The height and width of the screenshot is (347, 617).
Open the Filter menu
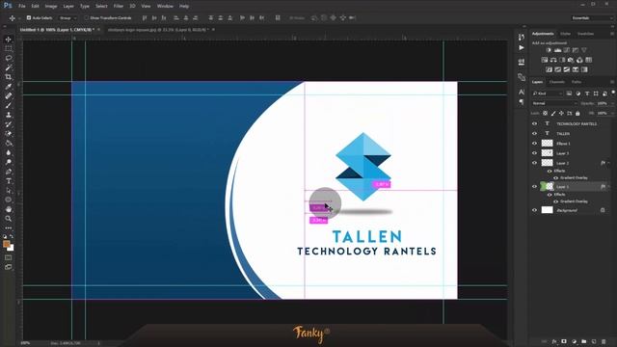[118, 7]
